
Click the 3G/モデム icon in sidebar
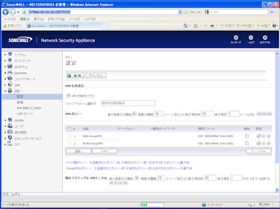[10, 66]
